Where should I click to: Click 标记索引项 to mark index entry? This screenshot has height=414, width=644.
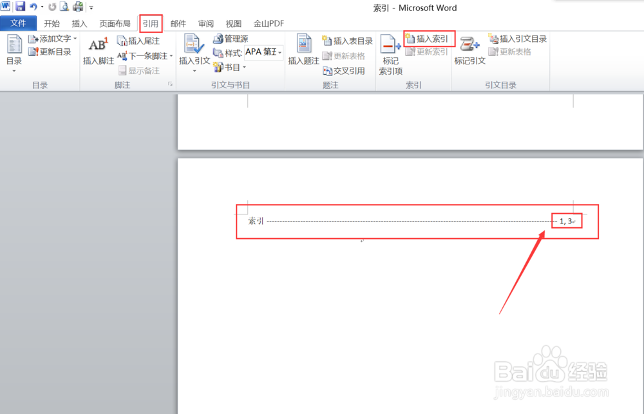point(390,55)
